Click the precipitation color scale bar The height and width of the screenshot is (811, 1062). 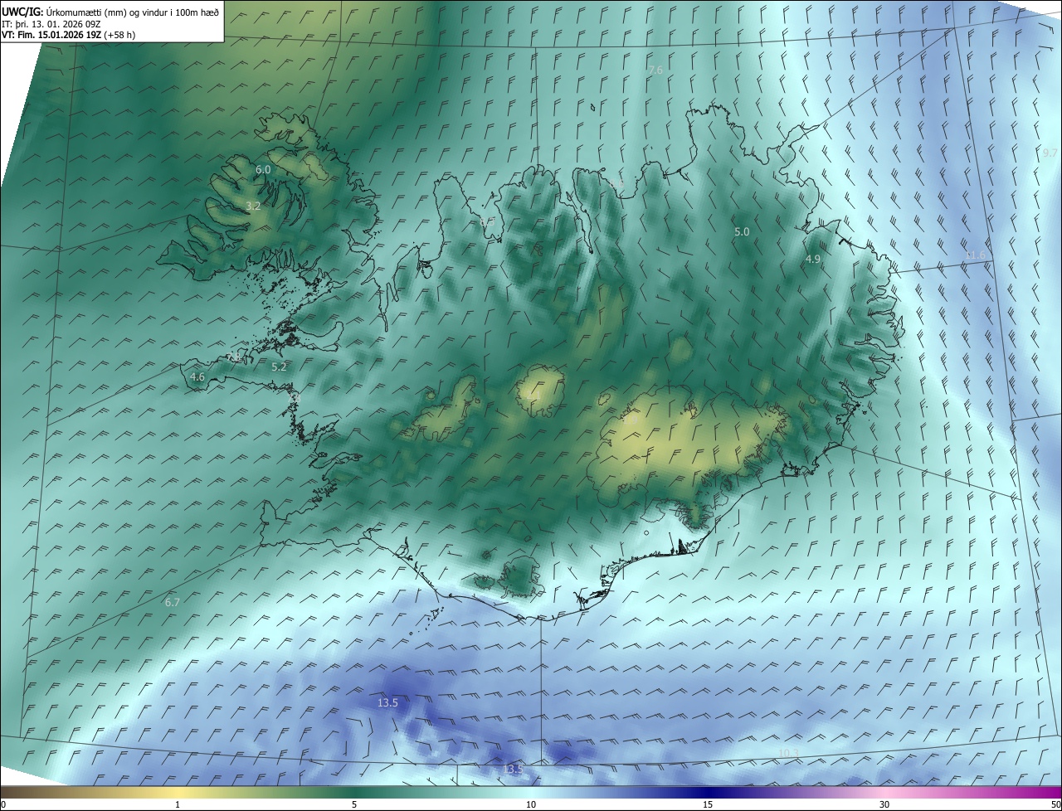531,791
